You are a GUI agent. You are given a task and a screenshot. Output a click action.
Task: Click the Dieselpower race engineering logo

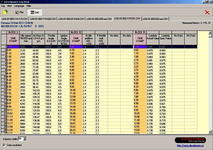(x=190, y=140)
